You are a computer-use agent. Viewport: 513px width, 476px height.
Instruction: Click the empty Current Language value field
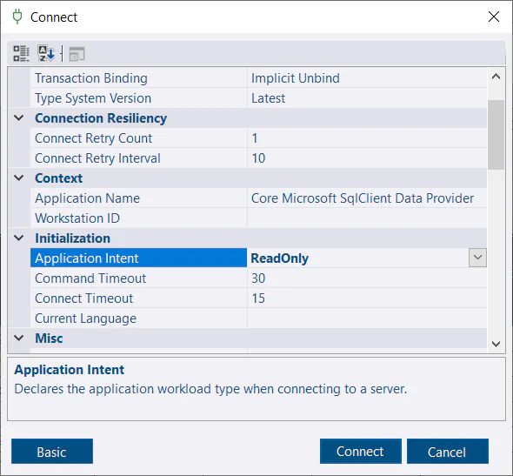[367, 318]
